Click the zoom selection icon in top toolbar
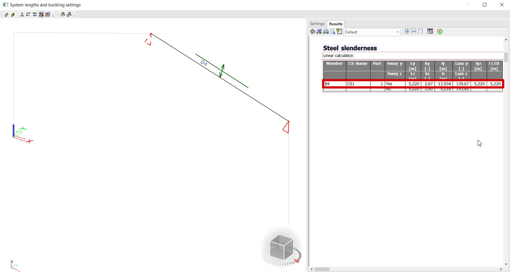This screenshot has width=510, height=272. (62, 15)
